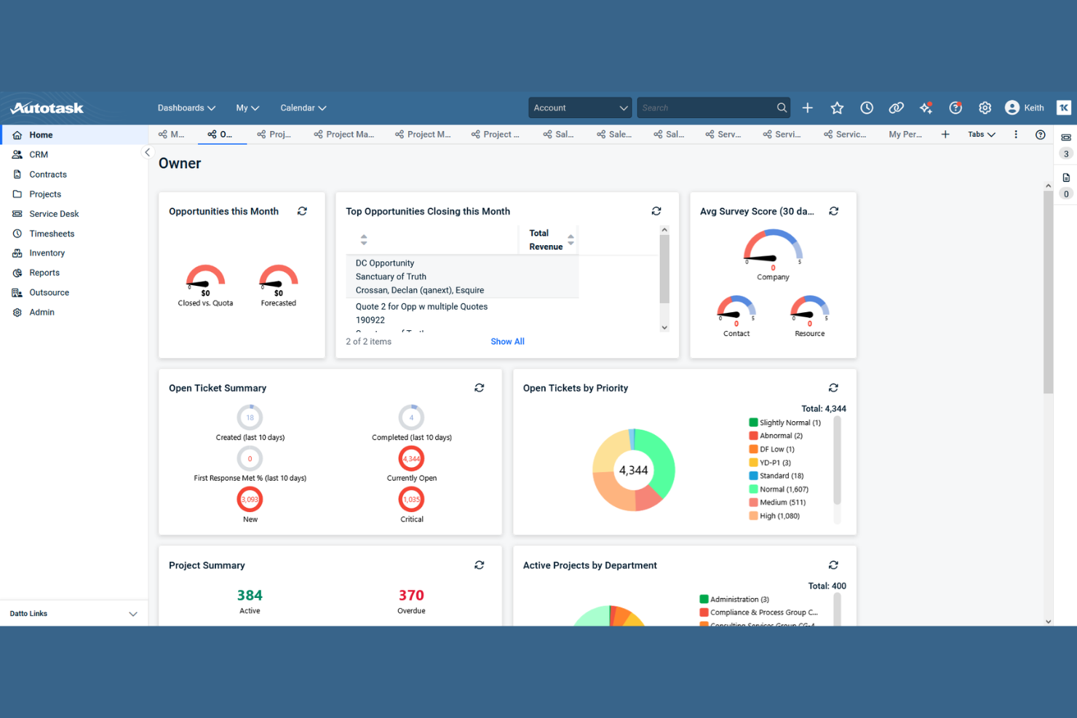The image size is (1077, 718).
Task: Click the links chain icon in header
Action: pyautogui.click(x=897, y=108)
